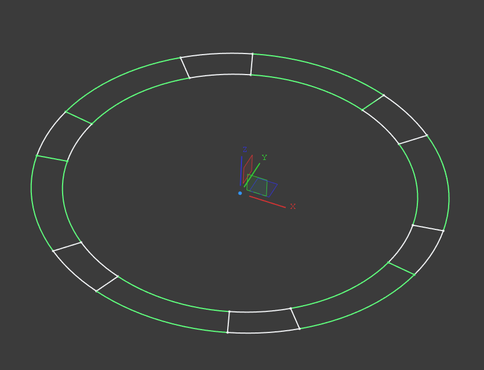Viewport: 484px width, 370px height.
Task: Select green radial line at ring's upper left
Action: click(x=79, y=118)
